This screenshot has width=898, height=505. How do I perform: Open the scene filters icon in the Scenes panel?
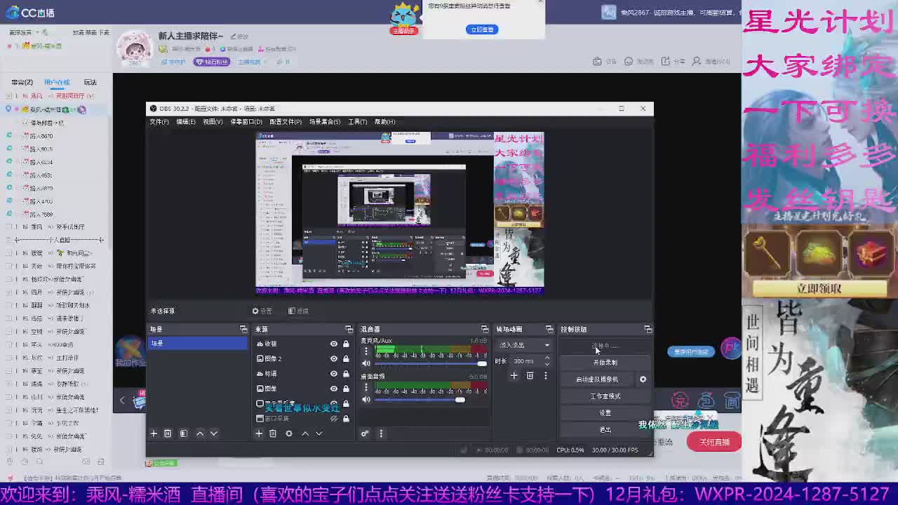coord(184,433)
